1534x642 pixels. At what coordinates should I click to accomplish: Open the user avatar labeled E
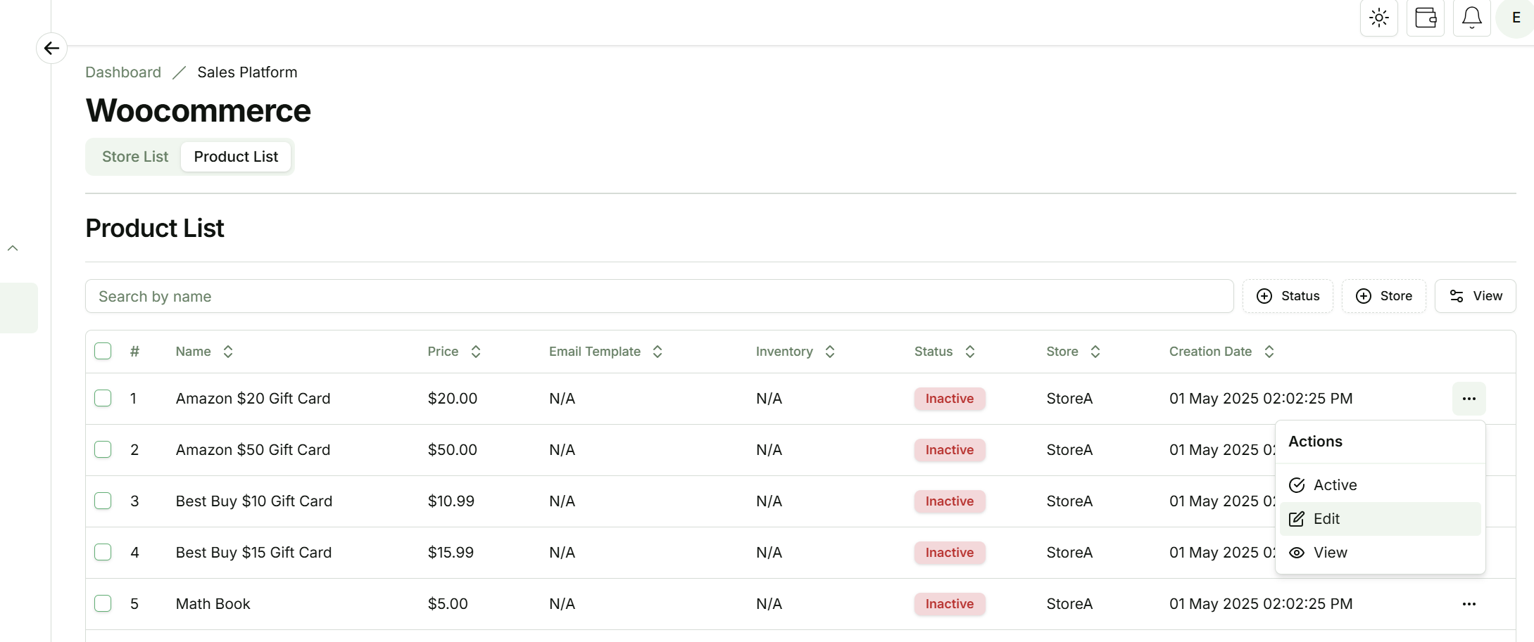1516,18
